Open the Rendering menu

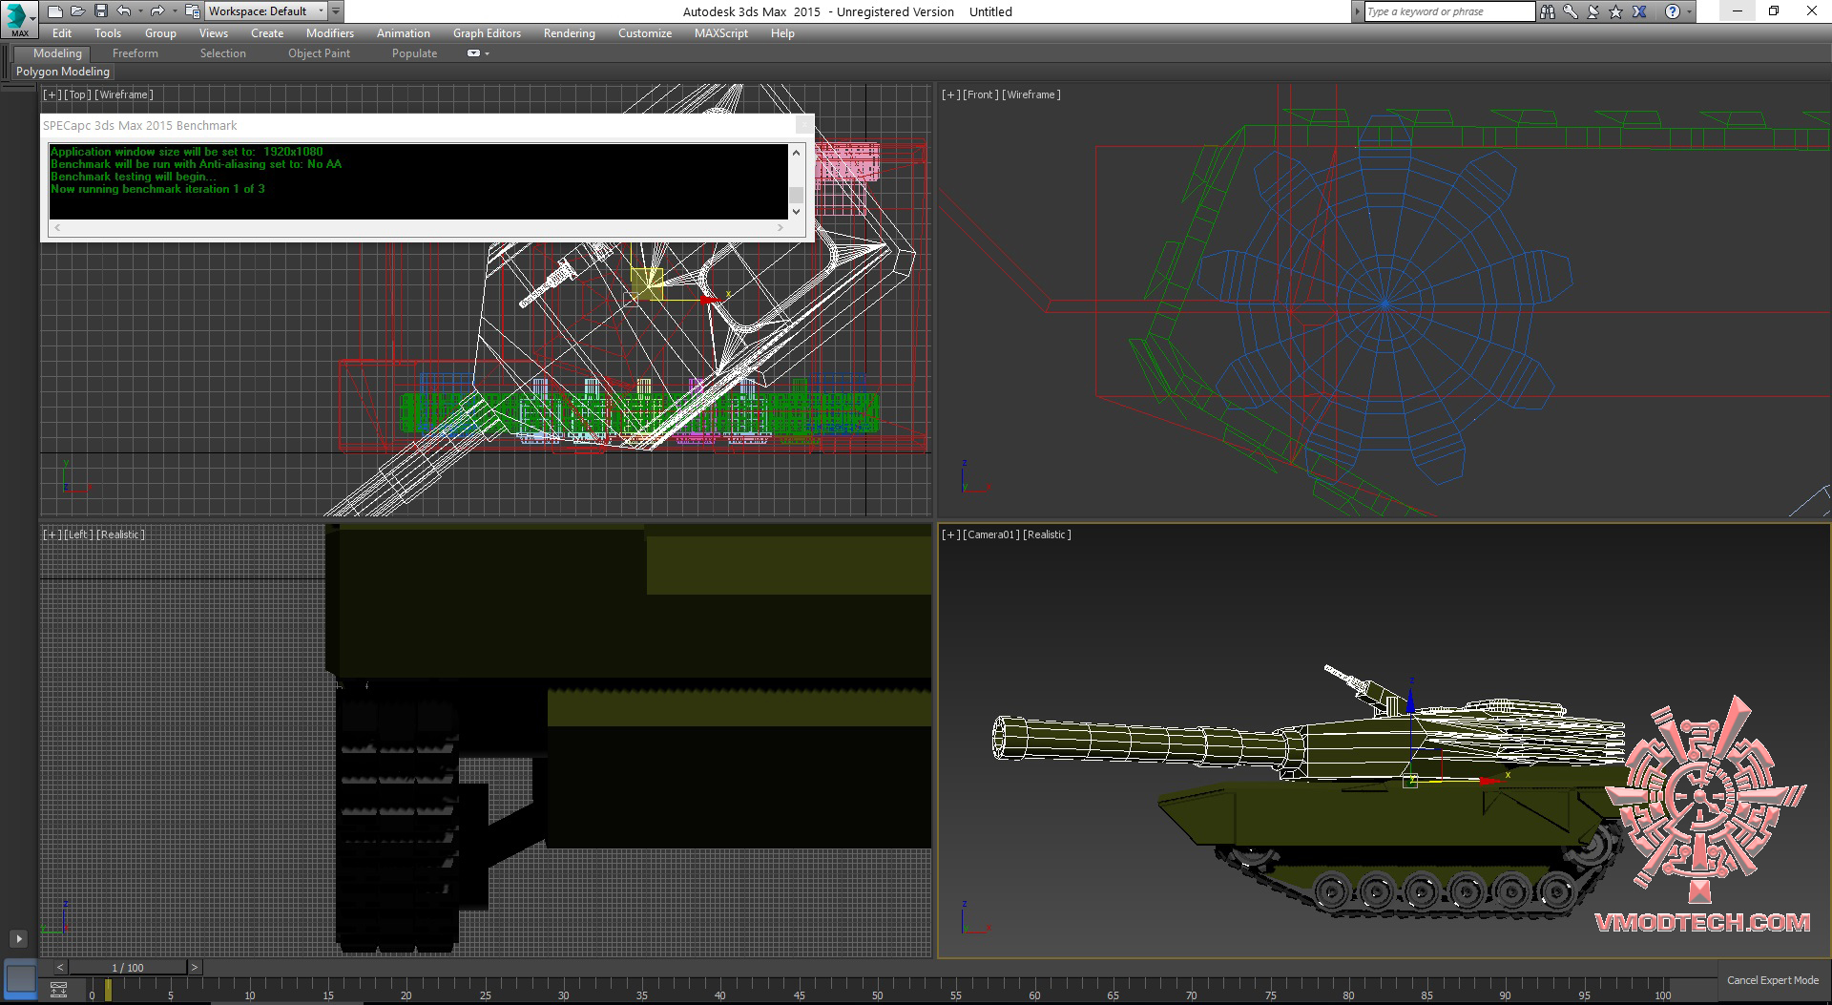(x=569, y=33)
